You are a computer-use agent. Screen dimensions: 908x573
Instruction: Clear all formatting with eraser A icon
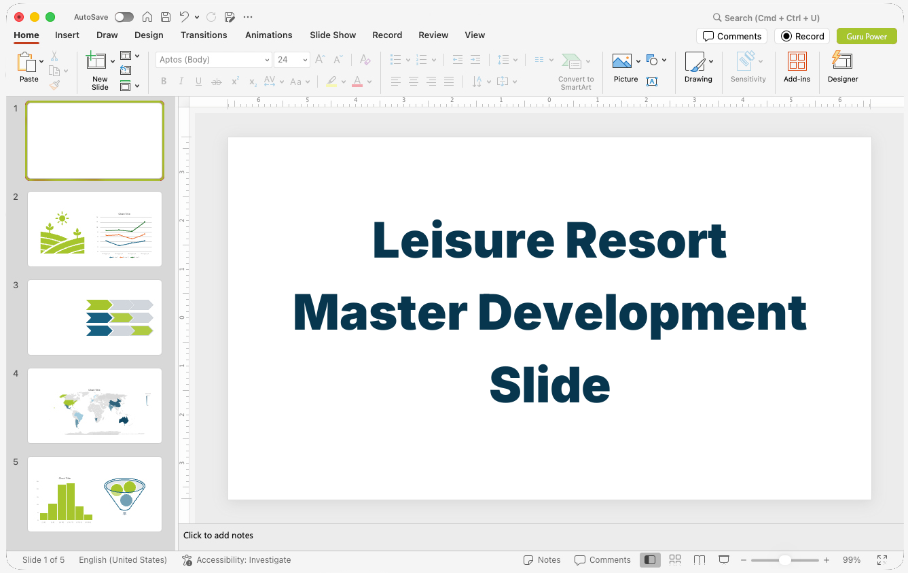pyautogui.click(x=365, y=60)
